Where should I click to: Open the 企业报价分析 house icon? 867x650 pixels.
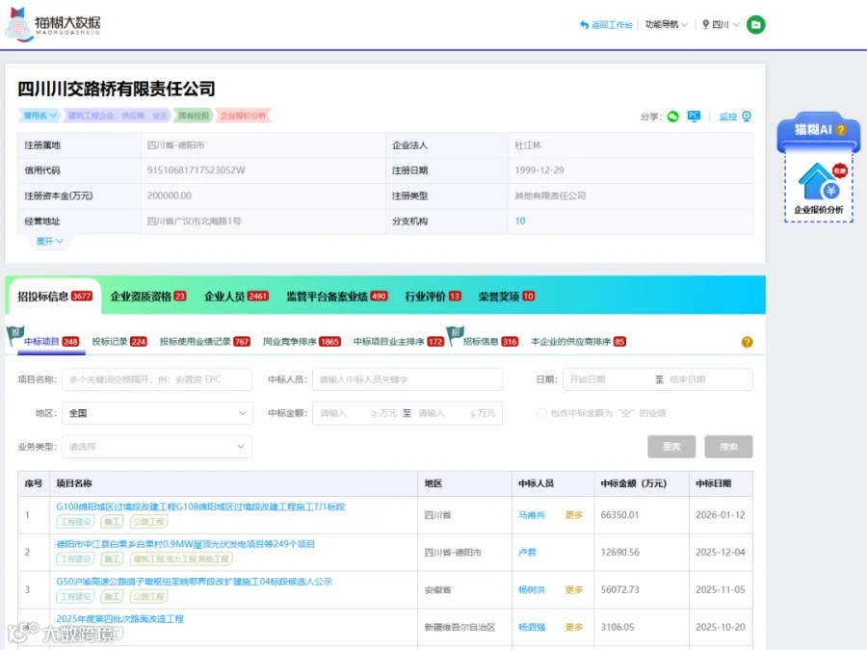click(x=819, y=181)
